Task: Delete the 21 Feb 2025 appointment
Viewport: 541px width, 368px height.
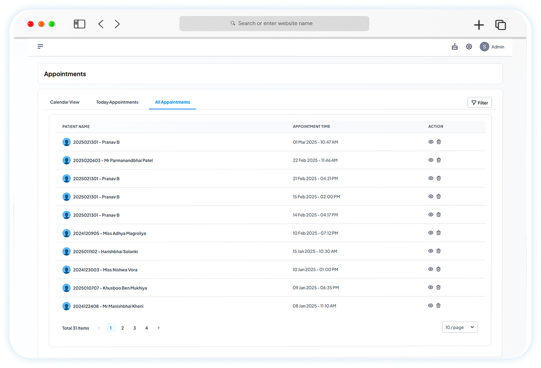Action: click(439, 178)
